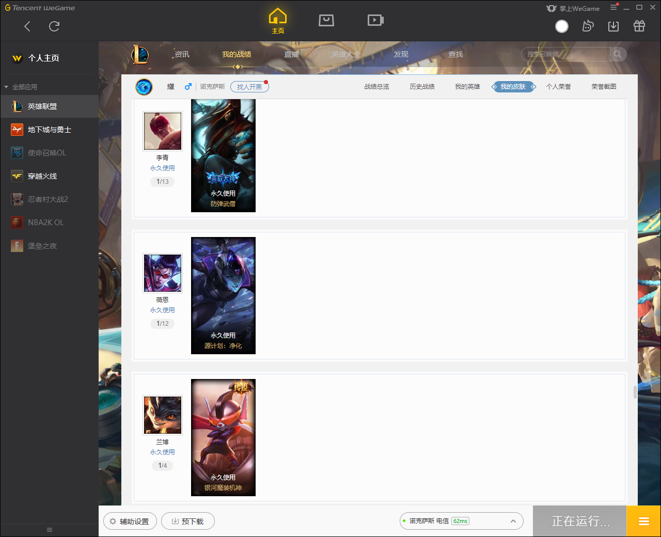The image size is (661, 537).
Task: Refresh the page with the reload icon
Action: pos(54,26)
